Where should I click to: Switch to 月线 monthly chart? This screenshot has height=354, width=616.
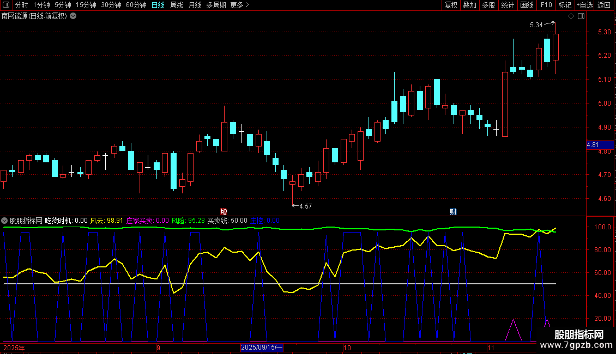pos(195,5)
